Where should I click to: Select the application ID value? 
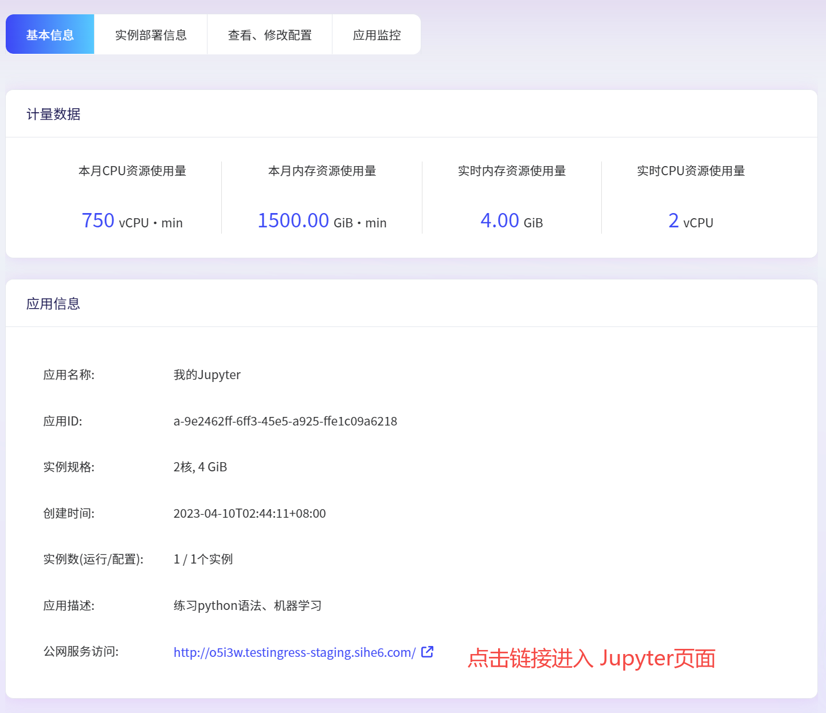[x=285, y=422]
